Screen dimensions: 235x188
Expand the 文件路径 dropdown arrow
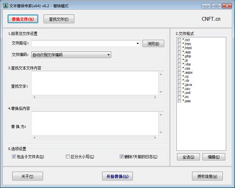(x=138, y=43)
